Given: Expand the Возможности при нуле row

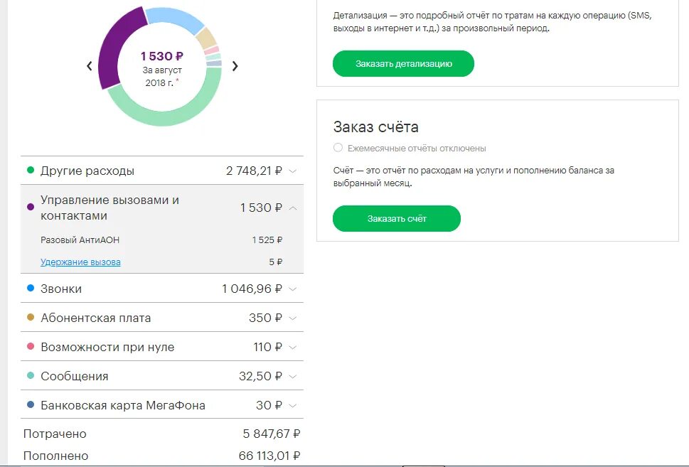Looking at the screenshot, I should (x=293, y=347).
